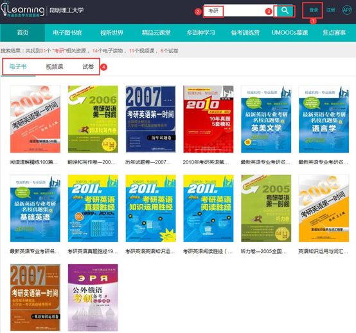
Task: Open the 2011 阅读胜经 book cover
Action: coord(208,208)
